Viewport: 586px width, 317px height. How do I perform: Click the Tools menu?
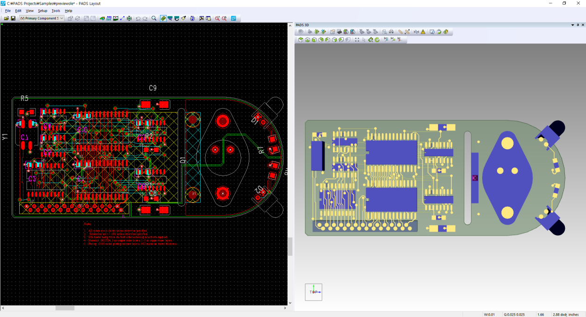click(56, 11)
